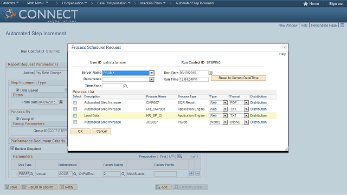Screen dimensions: 347x195
Task: Open the Format dropdown for CMP007
Action: click(x=246, y=102)
